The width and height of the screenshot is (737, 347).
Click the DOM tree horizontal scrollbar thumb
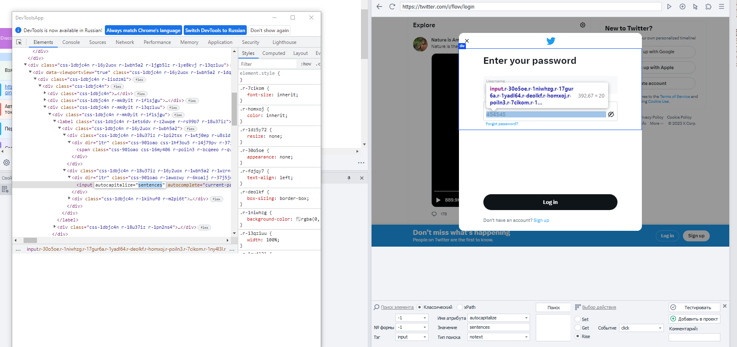pyautogui.click(x=30, y=240)
